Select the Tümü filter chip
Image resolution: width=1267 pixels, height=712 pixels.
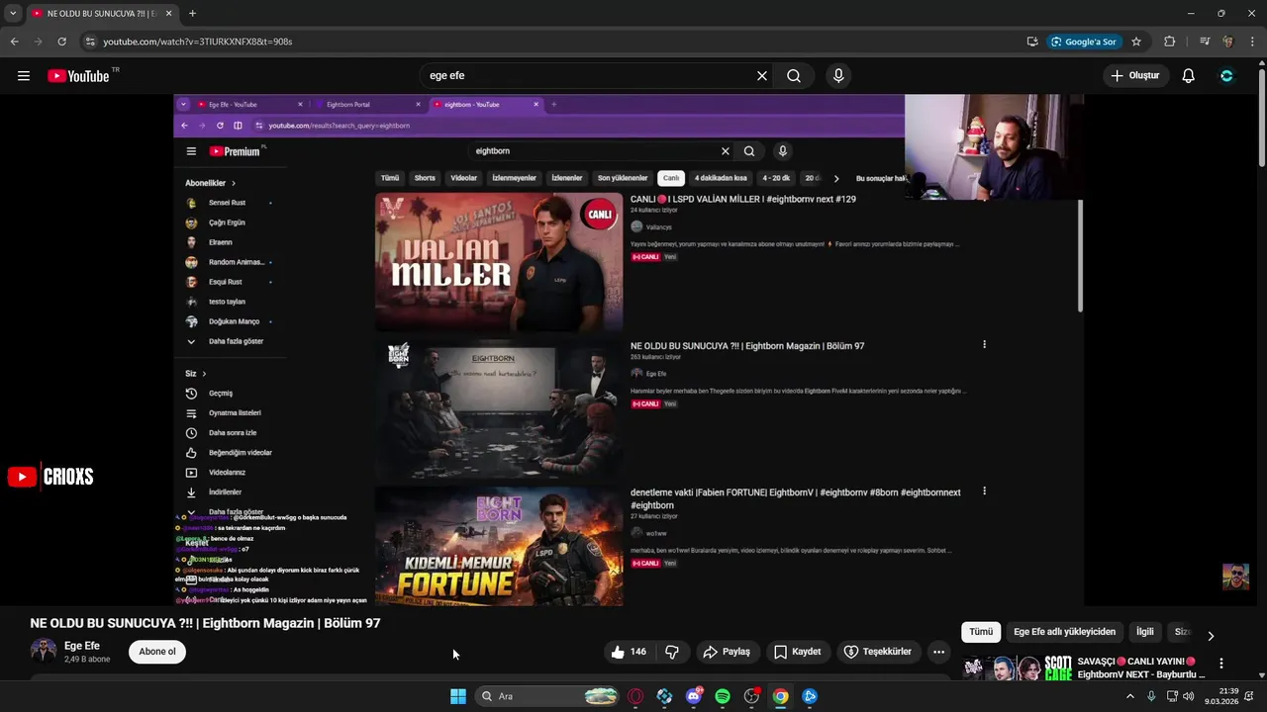tap(981, 632)
